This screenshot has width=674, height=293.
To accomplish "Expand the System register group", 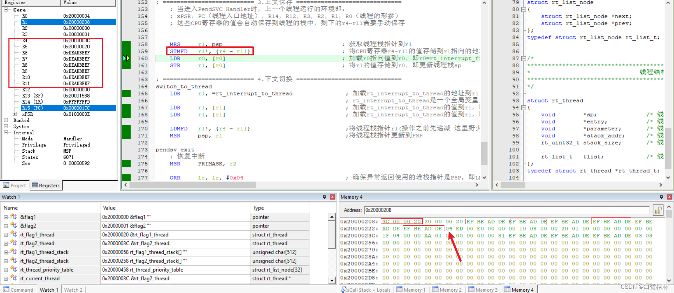I will pos(6,126).
